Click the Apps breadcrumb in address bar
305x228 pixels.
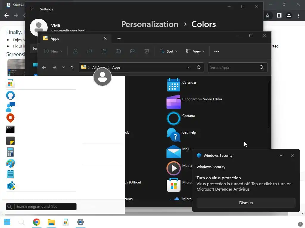click(x=116, y=67)
